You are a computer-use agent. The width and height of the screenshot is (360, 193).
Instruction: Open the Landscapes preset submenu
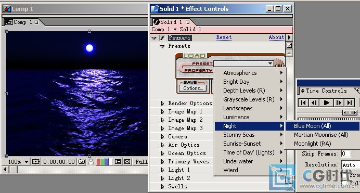(x=250, y=108)
